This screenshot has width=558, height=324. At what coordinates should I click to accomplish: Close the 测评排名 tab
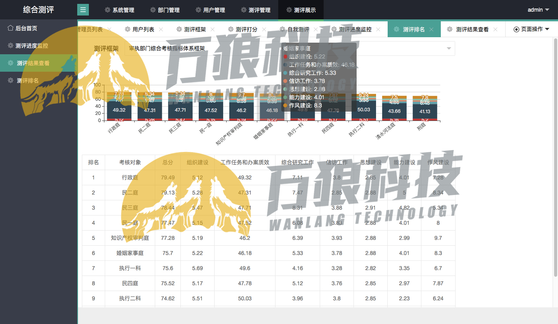[431, 29]
